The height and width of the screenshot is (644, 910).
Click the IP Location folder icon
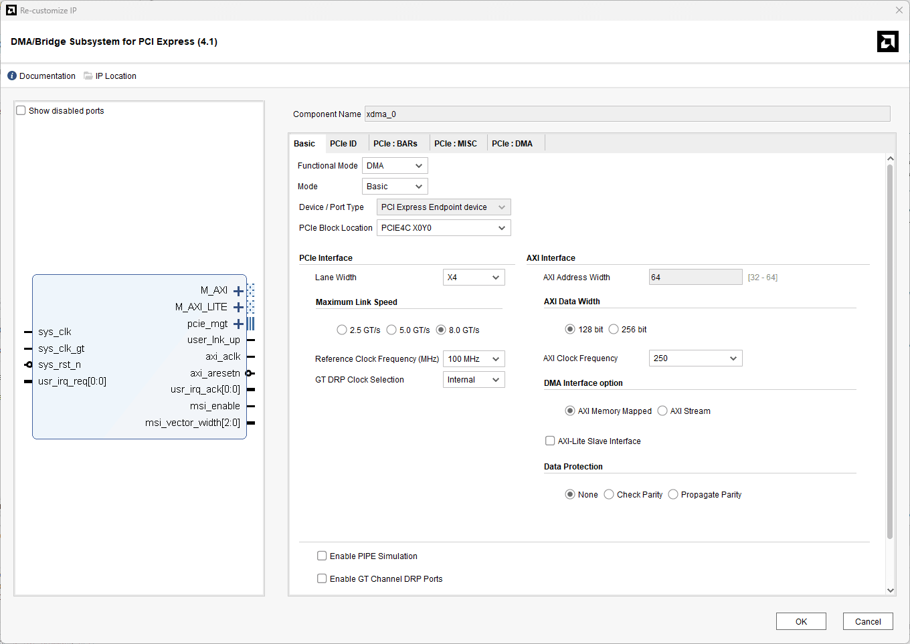pyautogui.click(x=88, y=76)
